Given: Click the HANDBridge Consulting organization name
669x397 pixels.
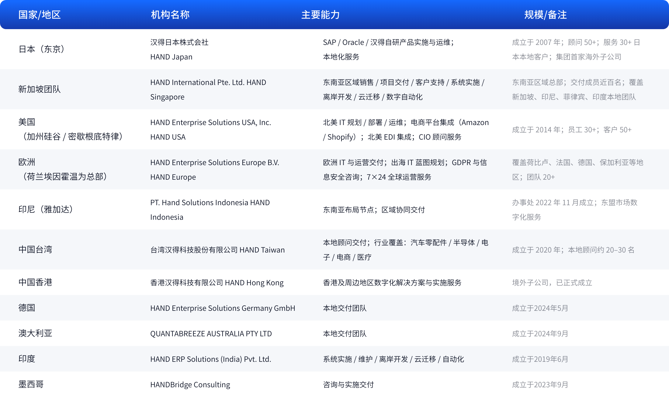Looking at the screenshot, I should click(190, 385).
